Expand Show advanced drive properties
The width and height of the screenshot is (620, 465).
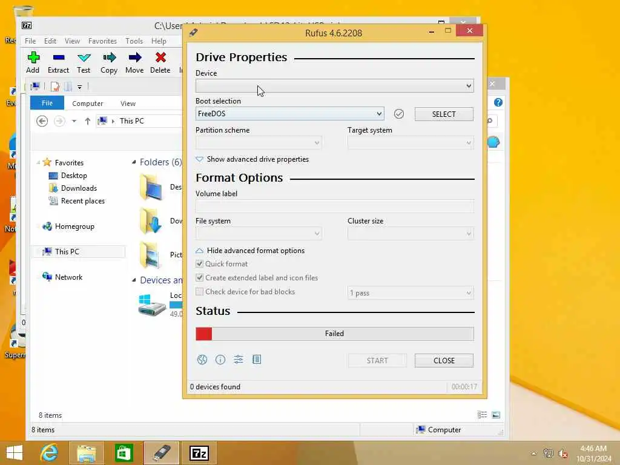(252, 159)
